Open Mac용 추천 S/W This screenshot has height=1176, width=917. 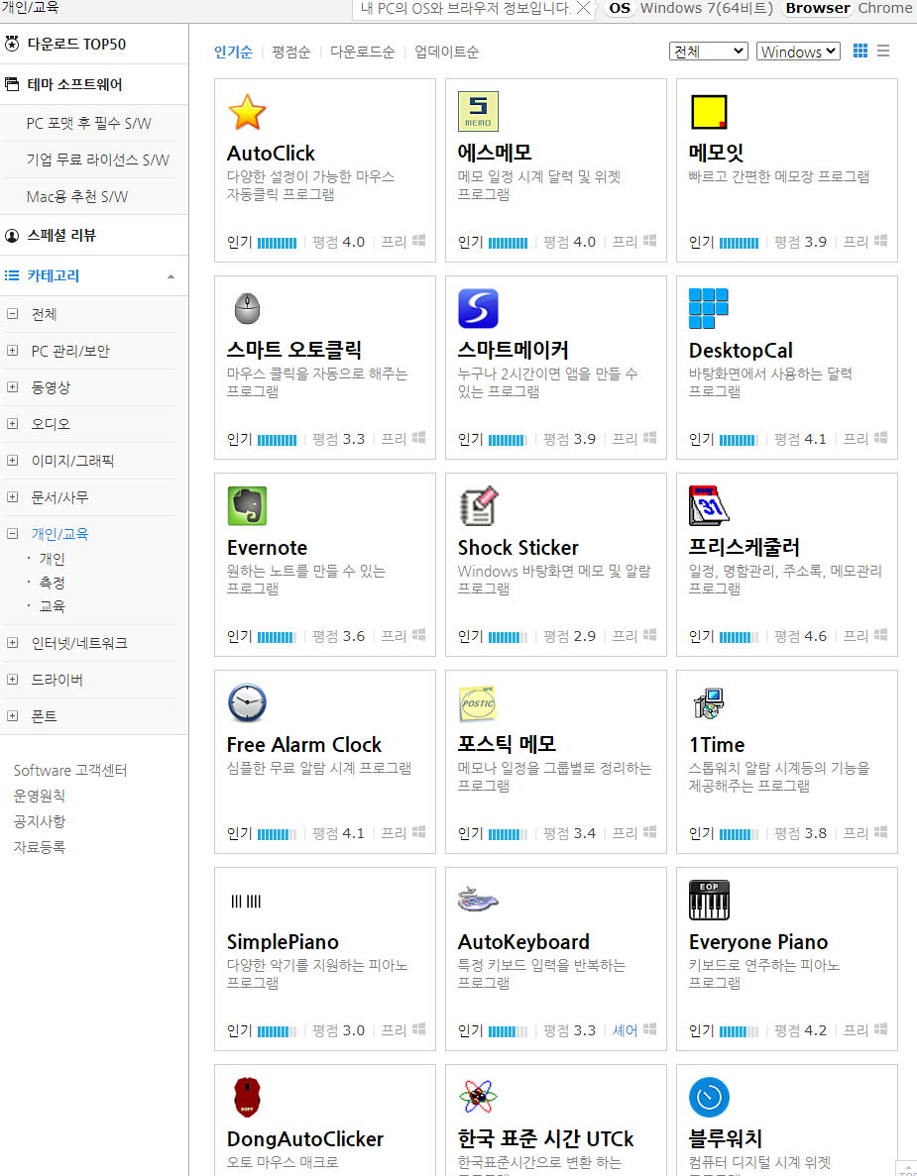coord(77,196)
